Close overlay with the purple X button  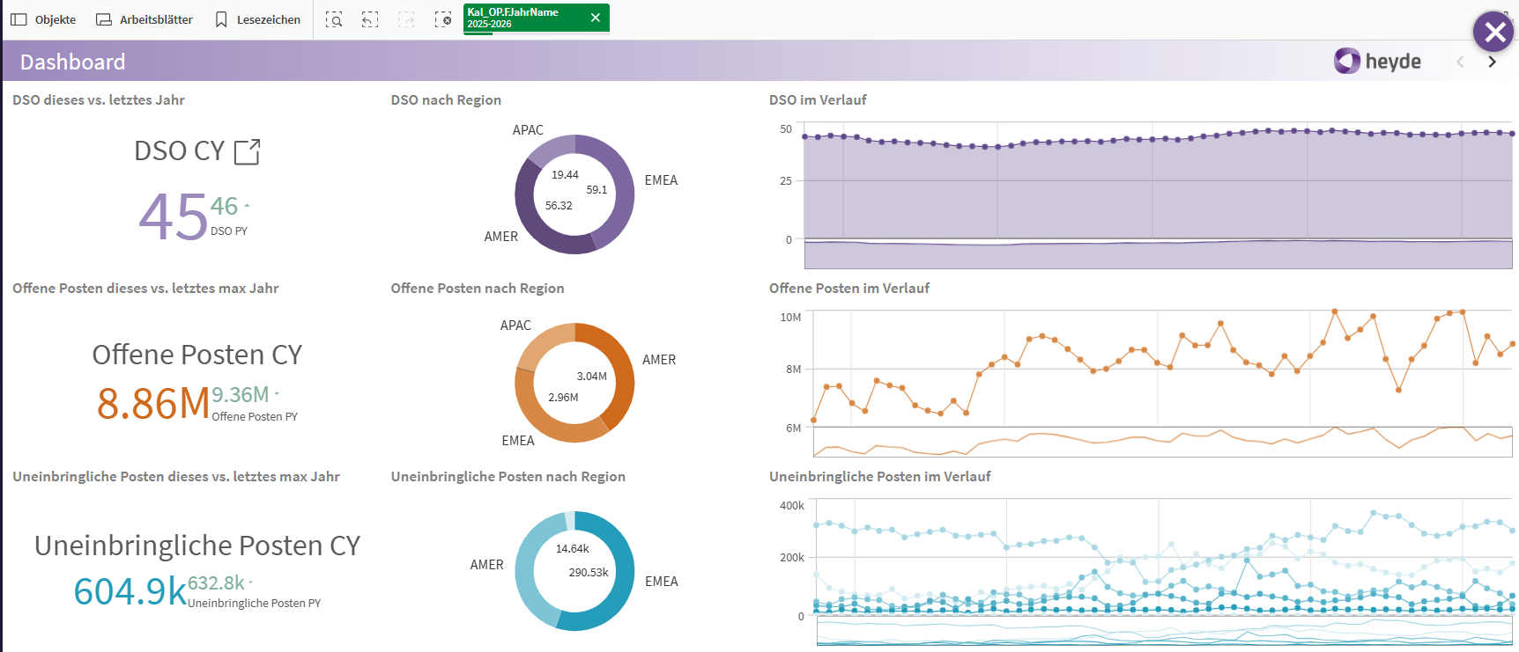pos(1494,33)
